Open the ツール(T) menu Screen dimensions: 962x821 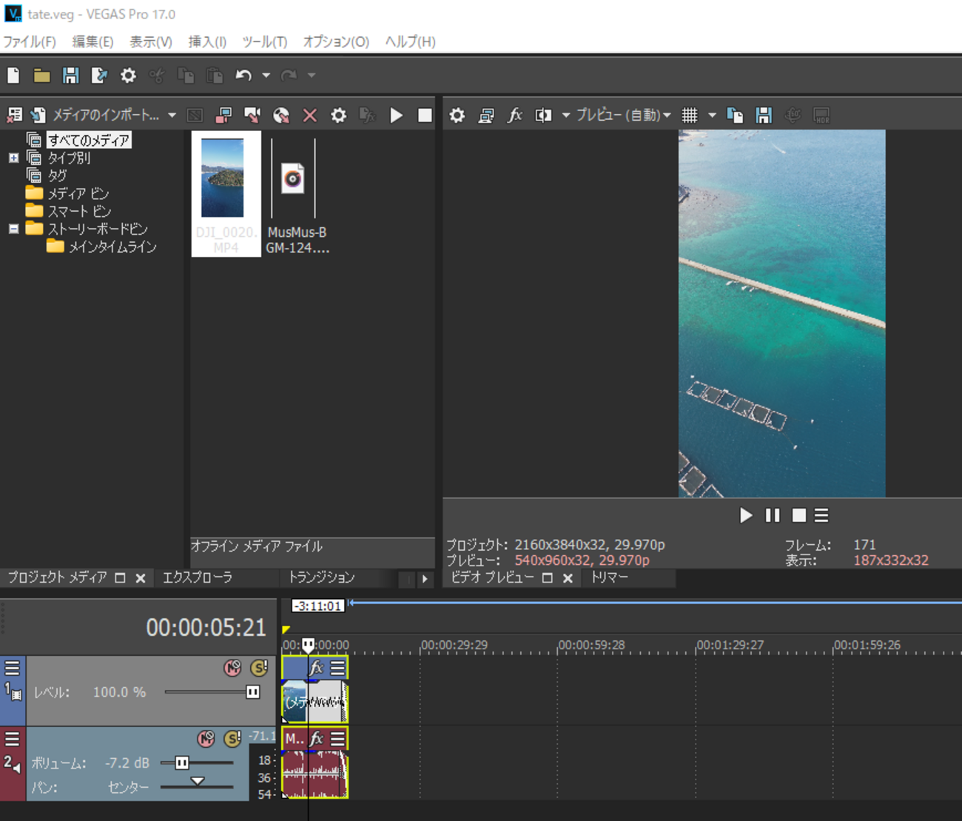click(x=264, y=41)
